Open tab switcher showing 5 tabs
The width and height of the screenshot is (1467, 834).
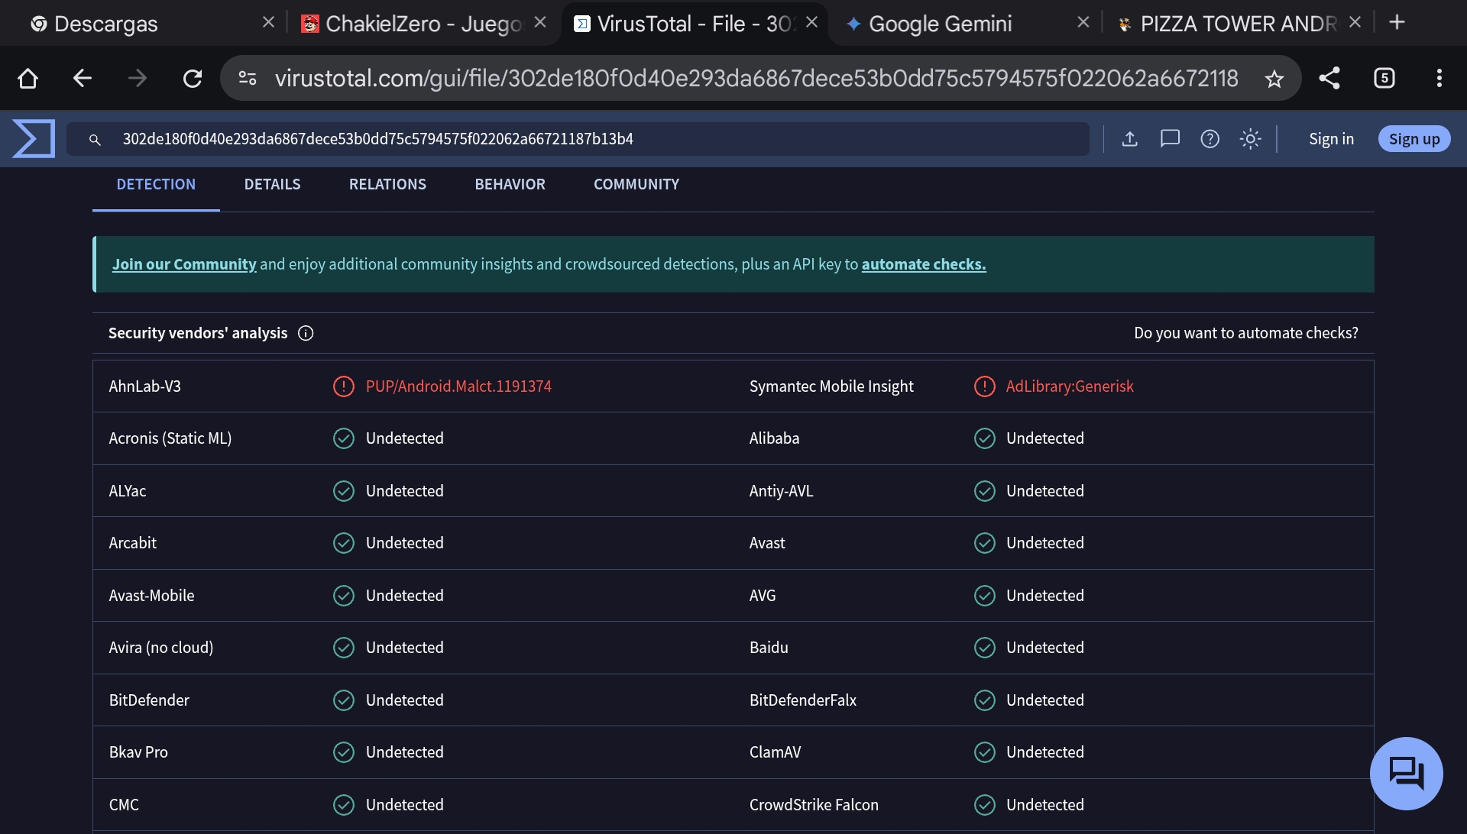[x=1384, y=78]
